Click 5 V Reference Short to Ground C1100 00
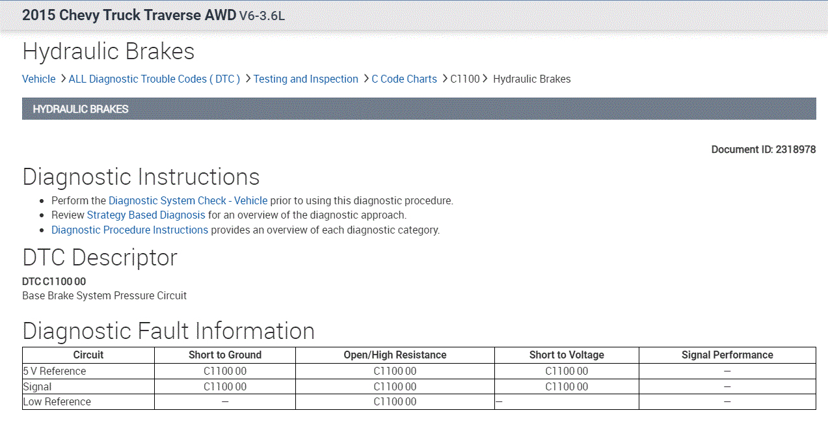This screenshot has height=445, width=828. click(x=225, y=371)
